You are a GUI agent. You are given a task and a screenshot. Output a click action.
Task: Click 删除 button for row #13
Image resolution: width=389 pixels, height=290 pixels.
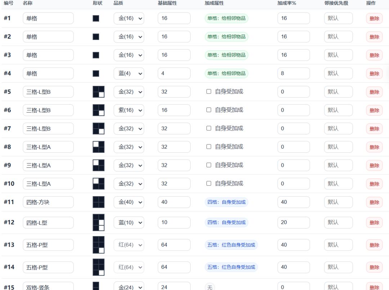point(374,245)
